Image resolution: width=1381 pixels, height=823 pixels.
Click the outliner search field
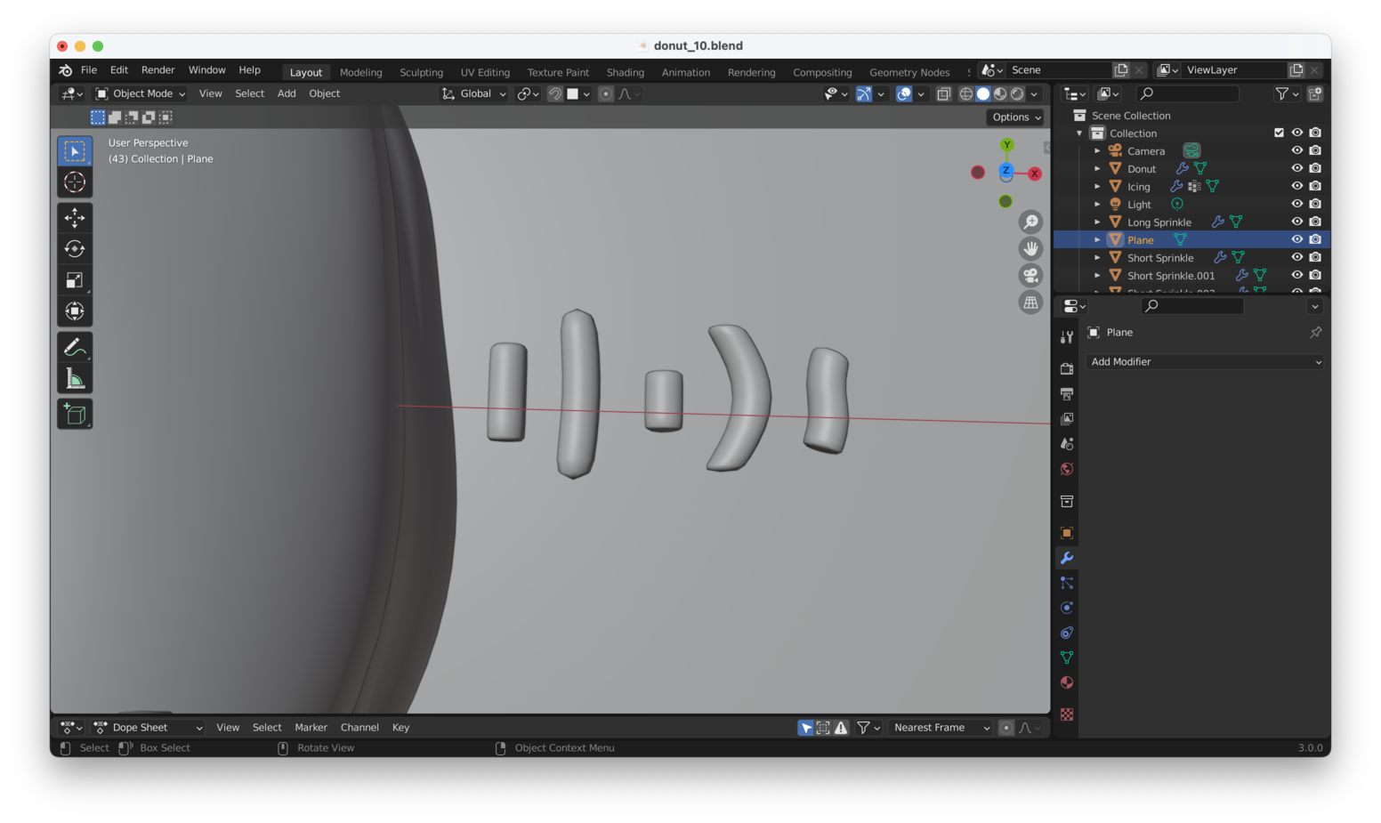pyautogui.click(x=1188, y=93)
